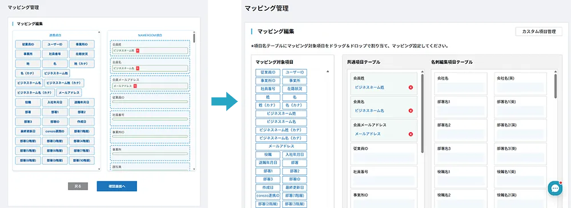Remove メールアドレス from 会員メールアドレス in 共通項目テーブル
The height and width of the screenshot is (208, 571).
[x=411, y=134]
